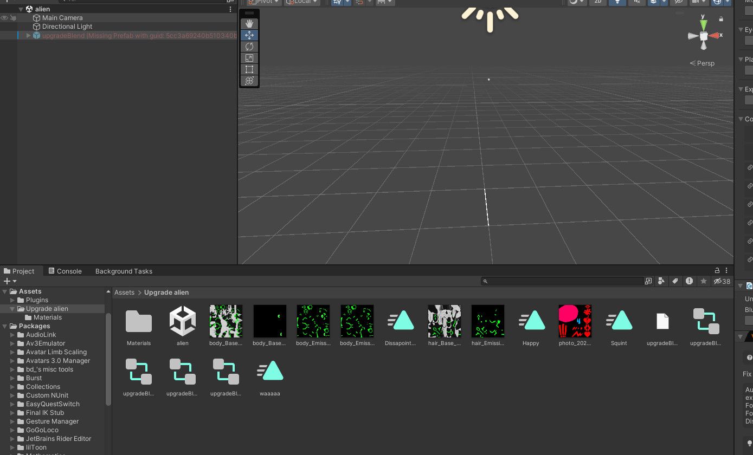Open the alien scene asset icon

tap(183, 321)
